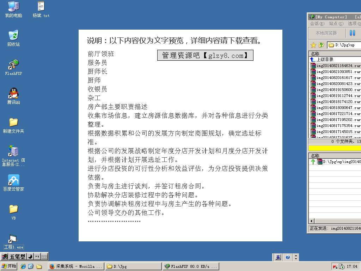The image size is (361, 271).
Task: Select img20140817145015.rar in the file list
Action: (335, 132)
